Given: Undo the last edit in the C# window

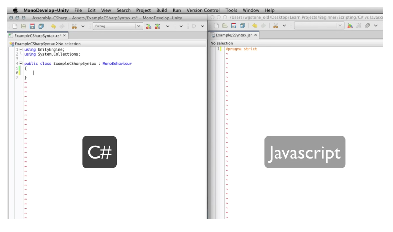Looking at the screenshot, I should 53,26.
